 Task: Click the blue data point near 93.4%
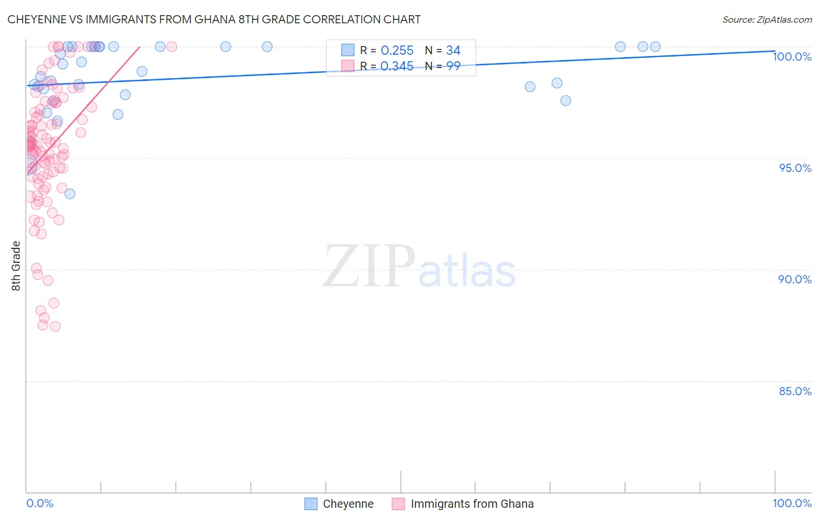pyautogui.click(x=70, y=194)
